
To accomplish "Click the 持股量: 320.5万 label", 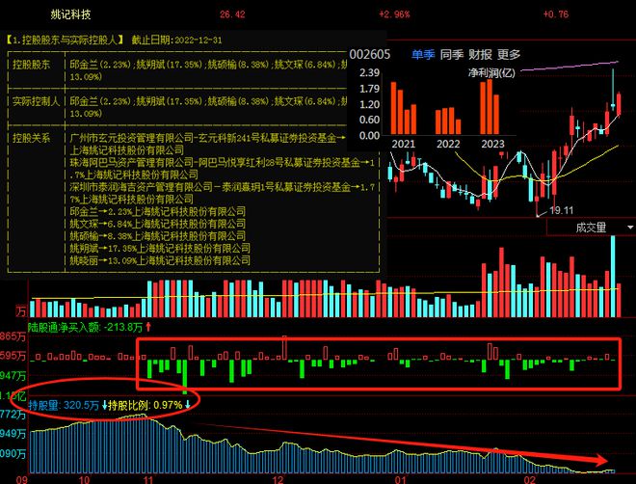I will tap(64, 405).
